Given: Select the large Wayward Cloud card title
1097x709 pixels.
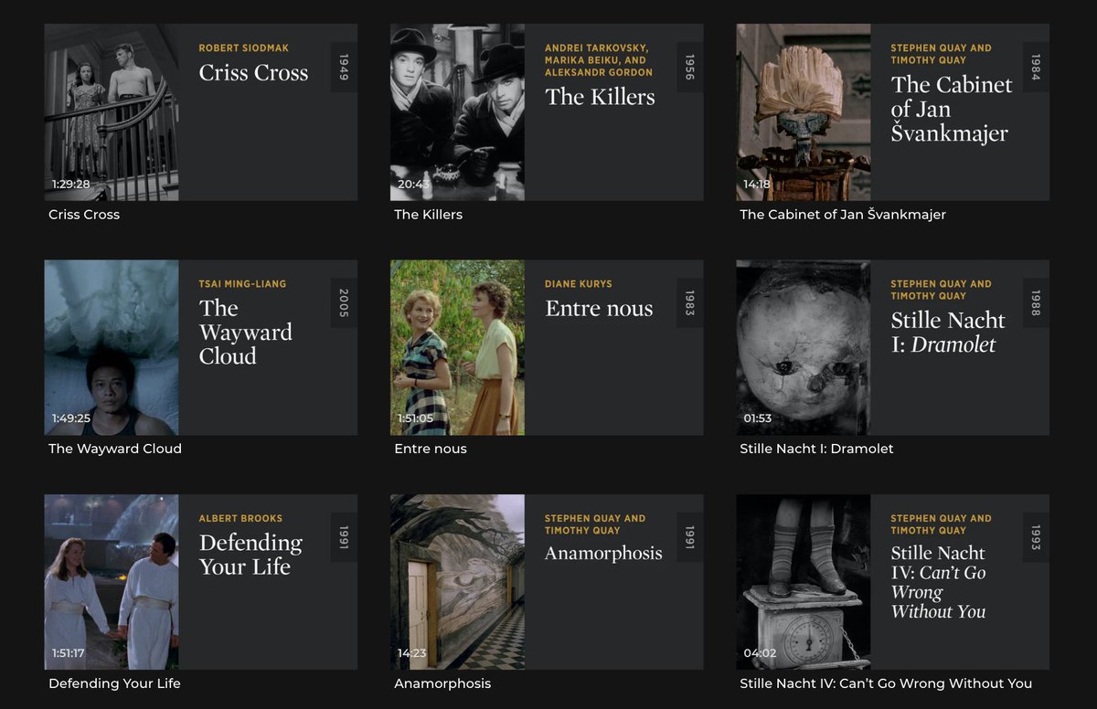Looking at the screenshot, I should (x=246, y=332).
